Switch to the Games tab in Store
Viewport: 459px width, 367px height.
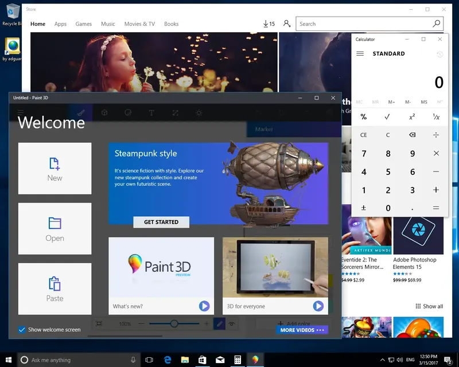pos(83,24)
